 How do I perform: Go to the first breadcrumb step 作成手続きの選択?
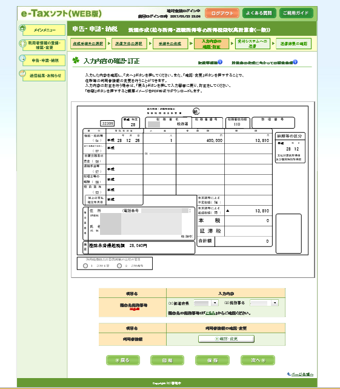[88, 44]
